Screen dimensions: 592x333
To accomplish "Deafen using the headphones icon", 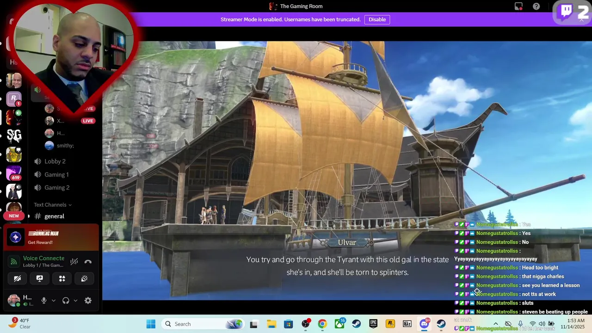I will tap(66, 301).
